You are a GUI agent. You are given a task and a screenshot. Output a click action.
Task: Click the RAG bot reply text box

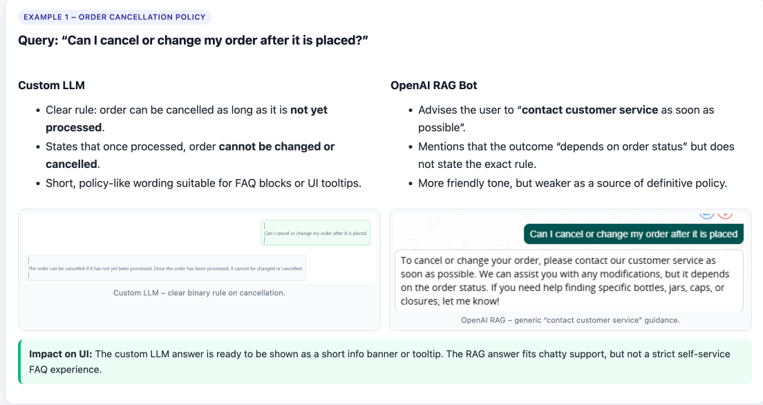tap(569, 281)
